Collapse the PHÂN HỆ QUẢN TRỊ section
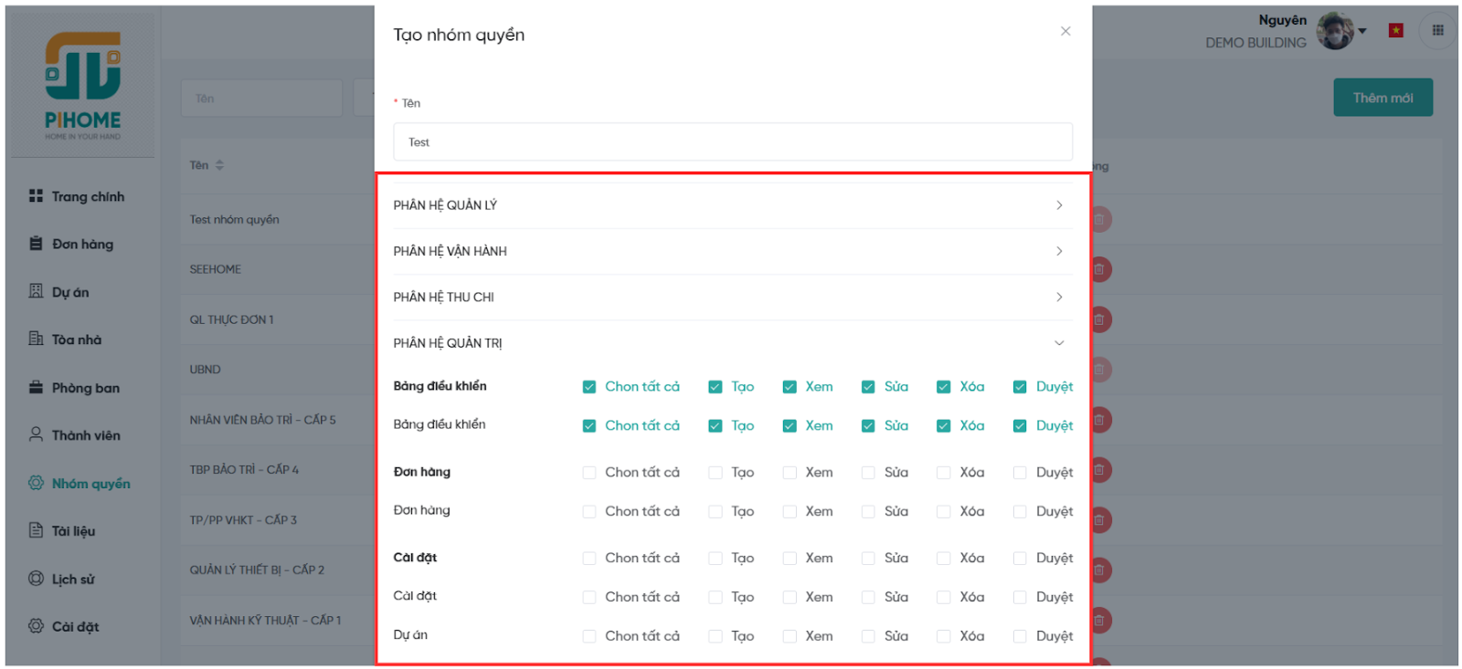 (1059, 343)
